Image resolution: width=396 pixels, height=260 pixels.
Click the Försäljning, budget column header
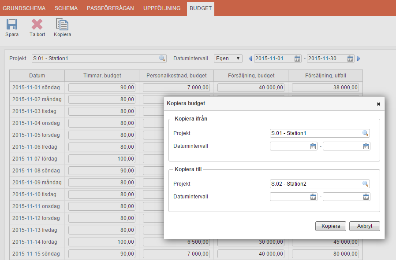(251, 76)
